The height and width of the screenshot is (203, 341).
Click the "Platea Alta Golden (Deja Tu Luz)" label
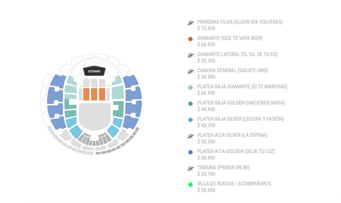pyautogui.click(x=236, y=152)
